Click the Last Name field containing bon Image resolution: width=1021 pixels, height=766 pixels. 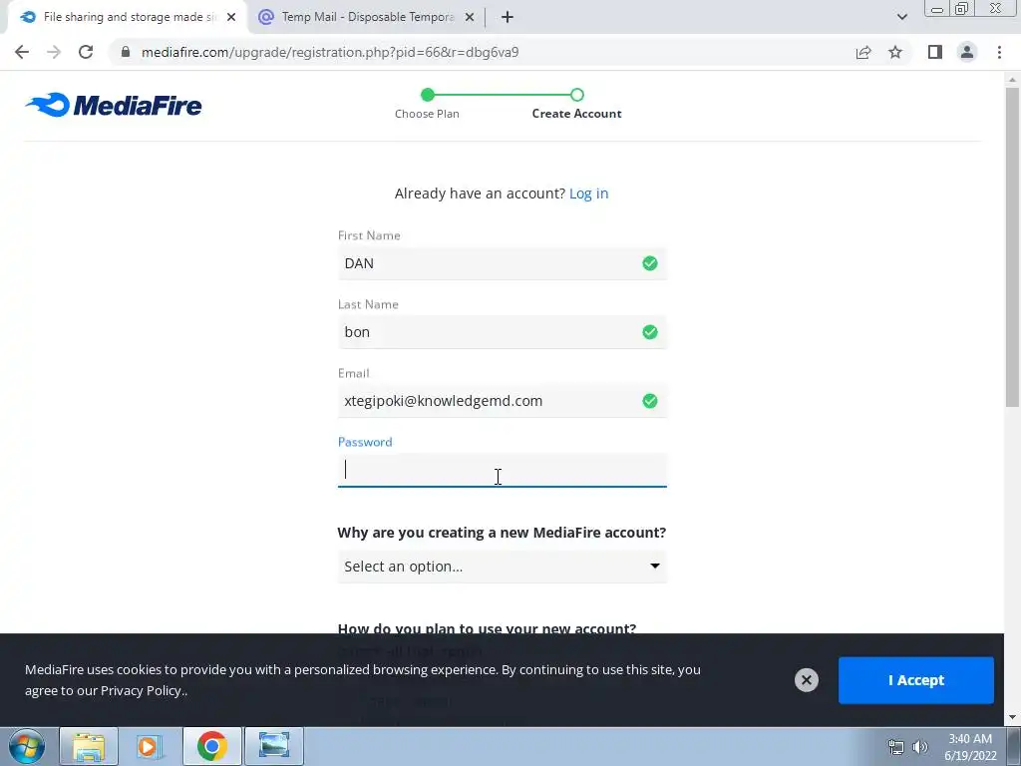pos(503,332)
